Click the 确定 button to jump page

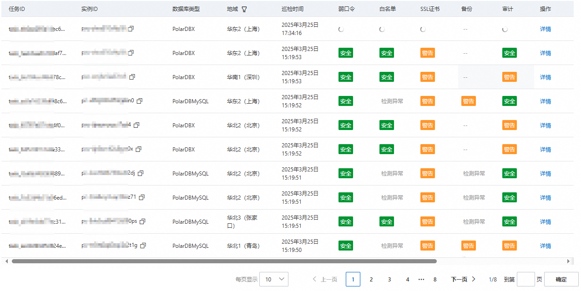tap(561, 279)
